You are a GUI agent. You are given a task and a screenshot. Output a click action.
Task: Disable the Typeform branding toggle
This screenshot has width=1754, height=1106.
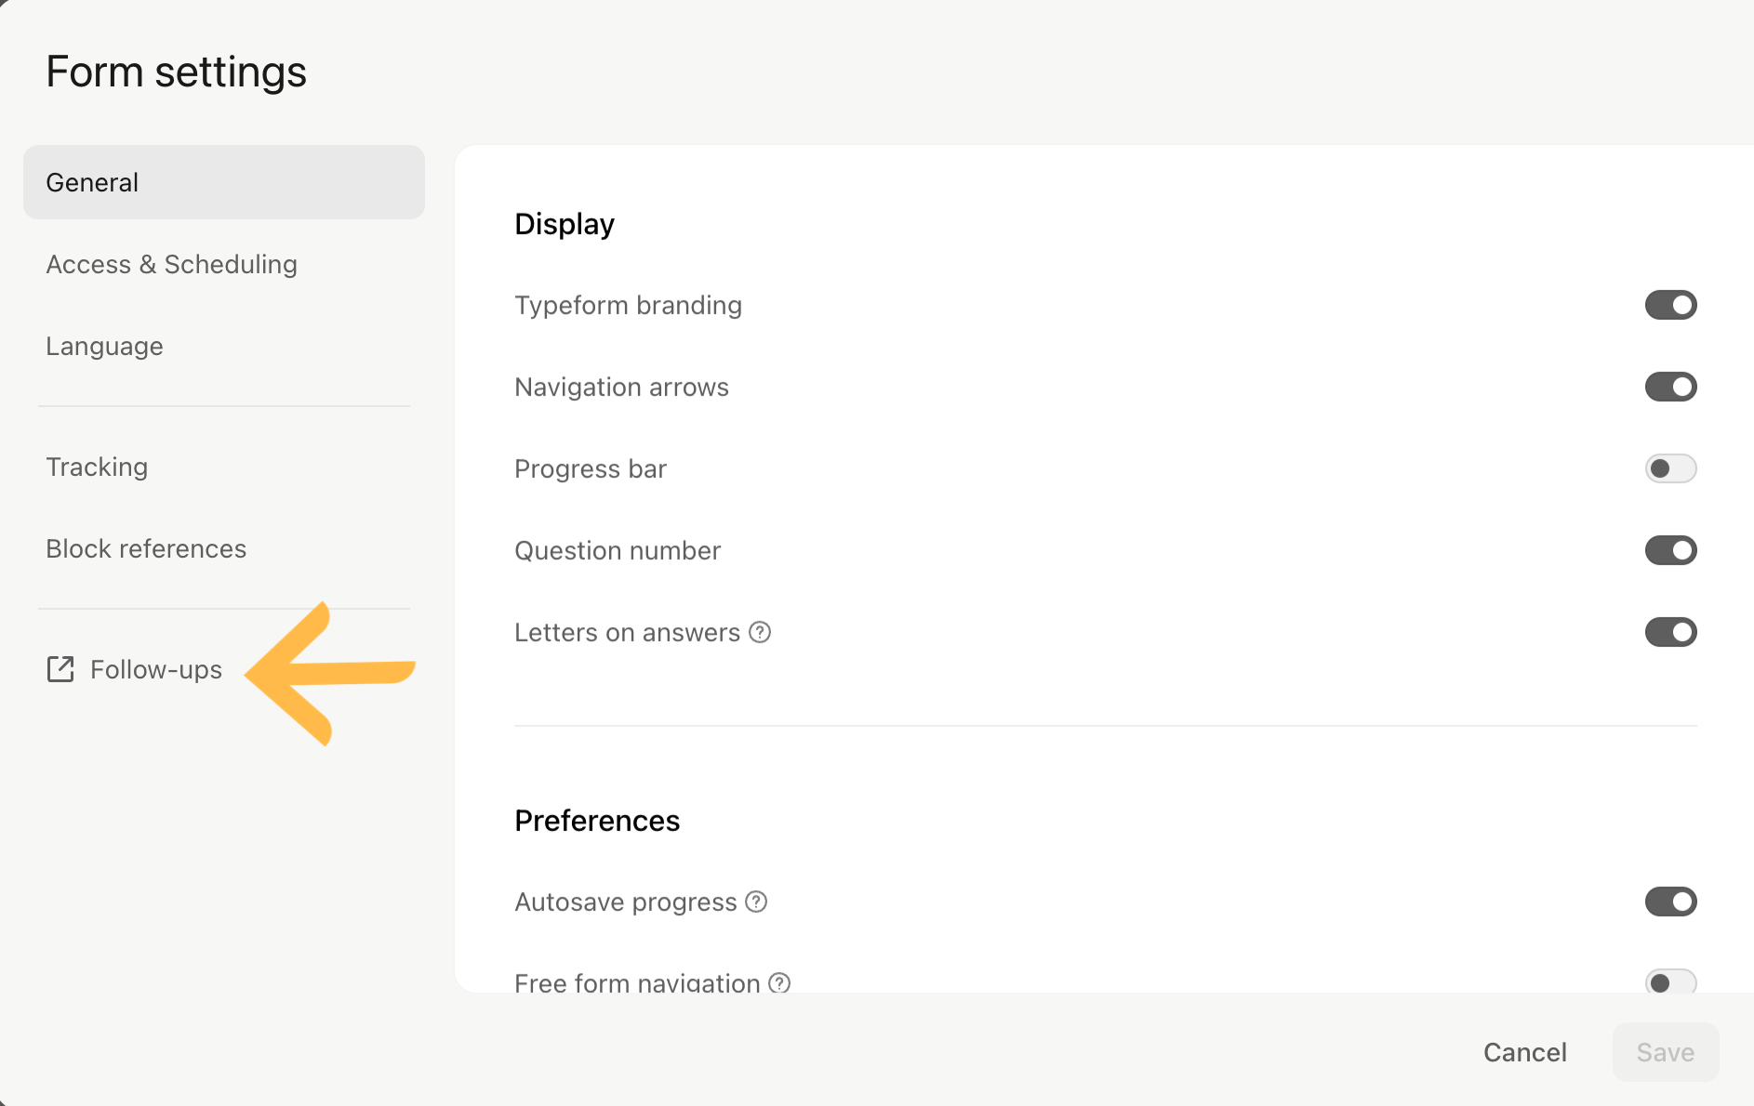(1670, 305)
